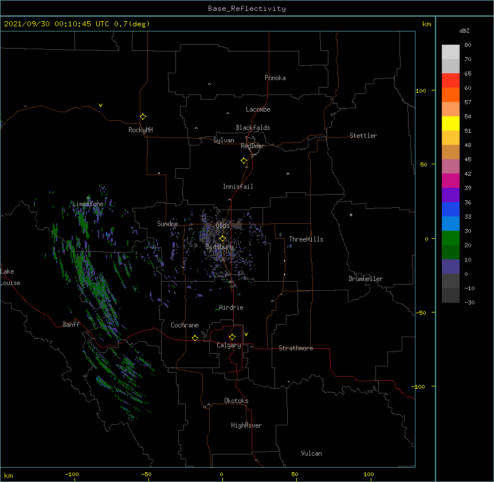Image resolution: width=494 pixels, height=482 pixels.
Task: Click the Airdrie label
Action: click(x=232, y=307)
